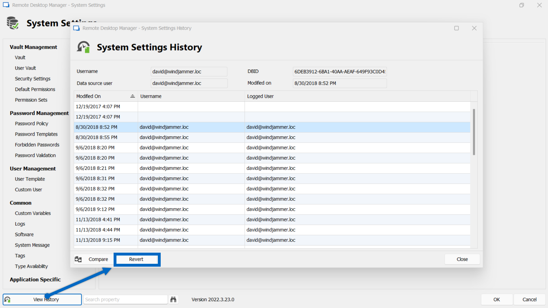Click the app icon in the main window title bar
Image resolution: width=548 pixels, height=308 pixels.
click(x=6, y=5)
